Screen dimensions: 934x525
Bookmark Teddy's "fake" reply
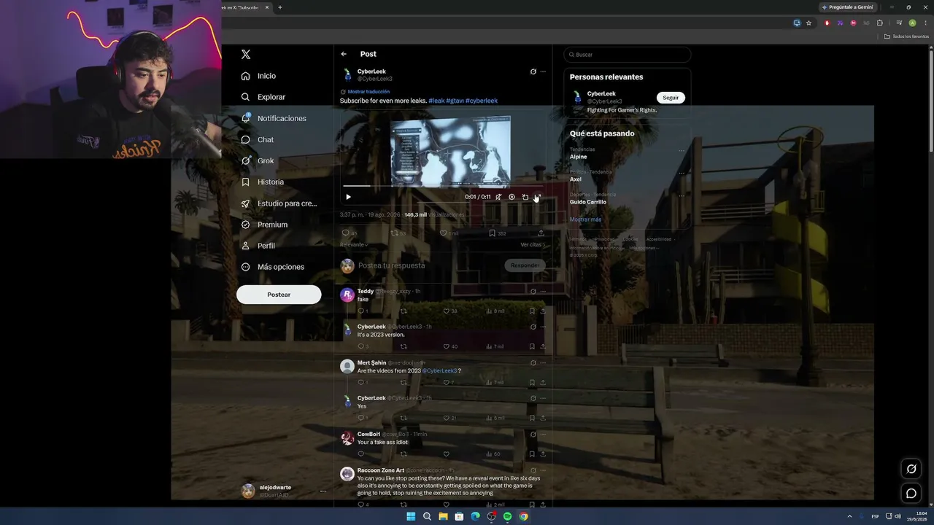(532, 311)
